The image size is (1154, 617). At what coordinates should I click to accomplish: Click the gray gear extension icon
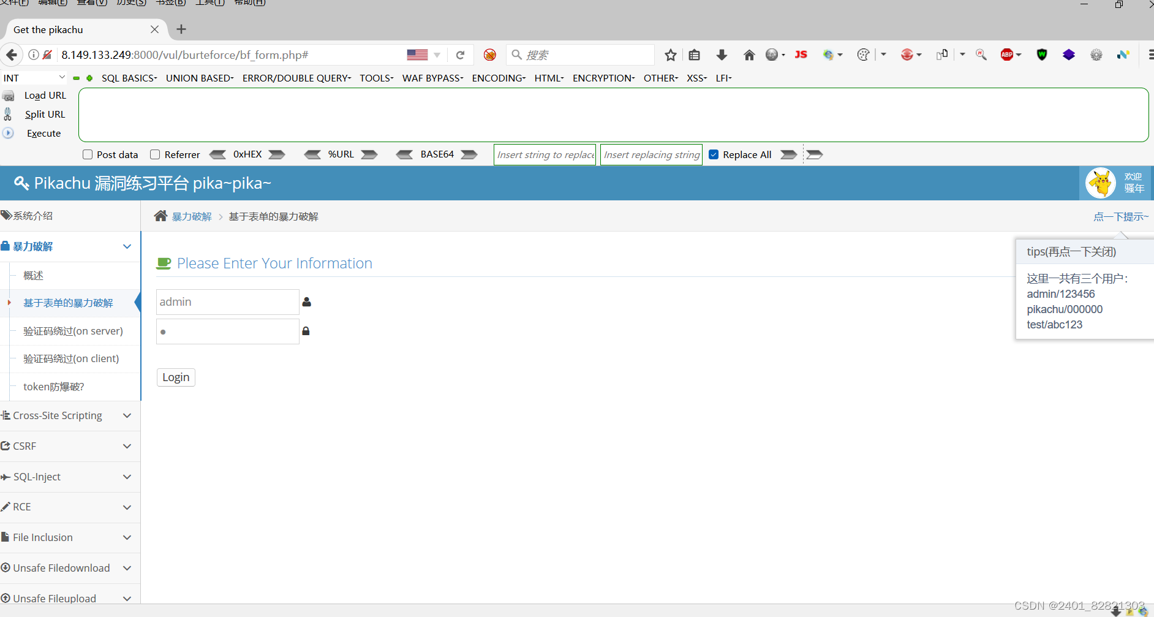[x=1096, y=55]
